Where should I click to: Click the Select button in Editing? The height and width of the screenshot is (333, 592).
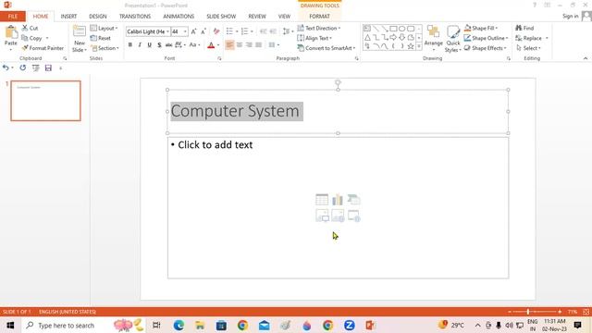tap(528, 48)
